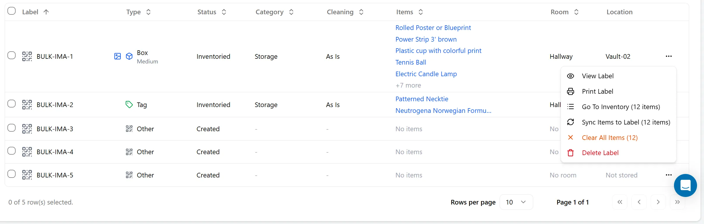This screenshot has height=224, width=704.
Task: Choose Clear All Items (12)
Action: [x=618, y=138]
